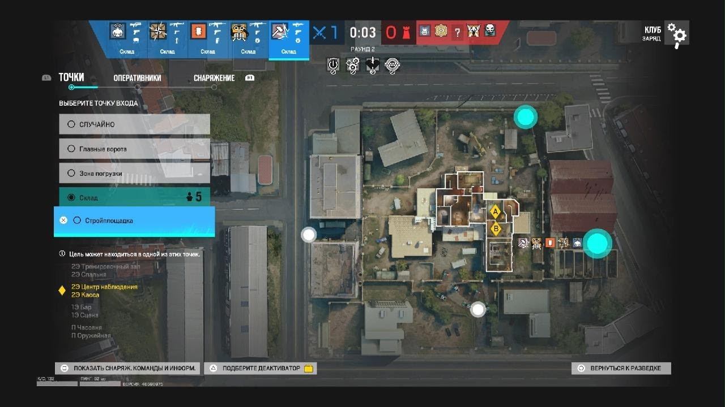Click the golden gear enemy operator icon

tap(441, 31)
